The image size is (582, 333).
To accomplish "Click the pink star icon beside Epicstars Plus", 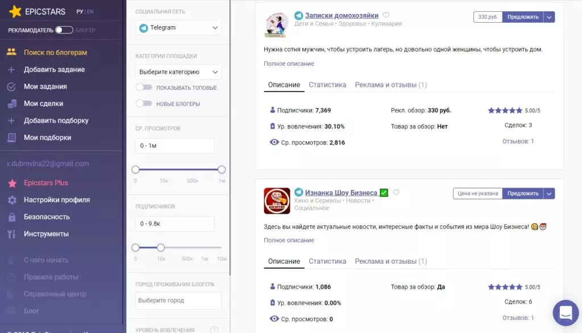I will pyautogui.click(x=13, y=183).
